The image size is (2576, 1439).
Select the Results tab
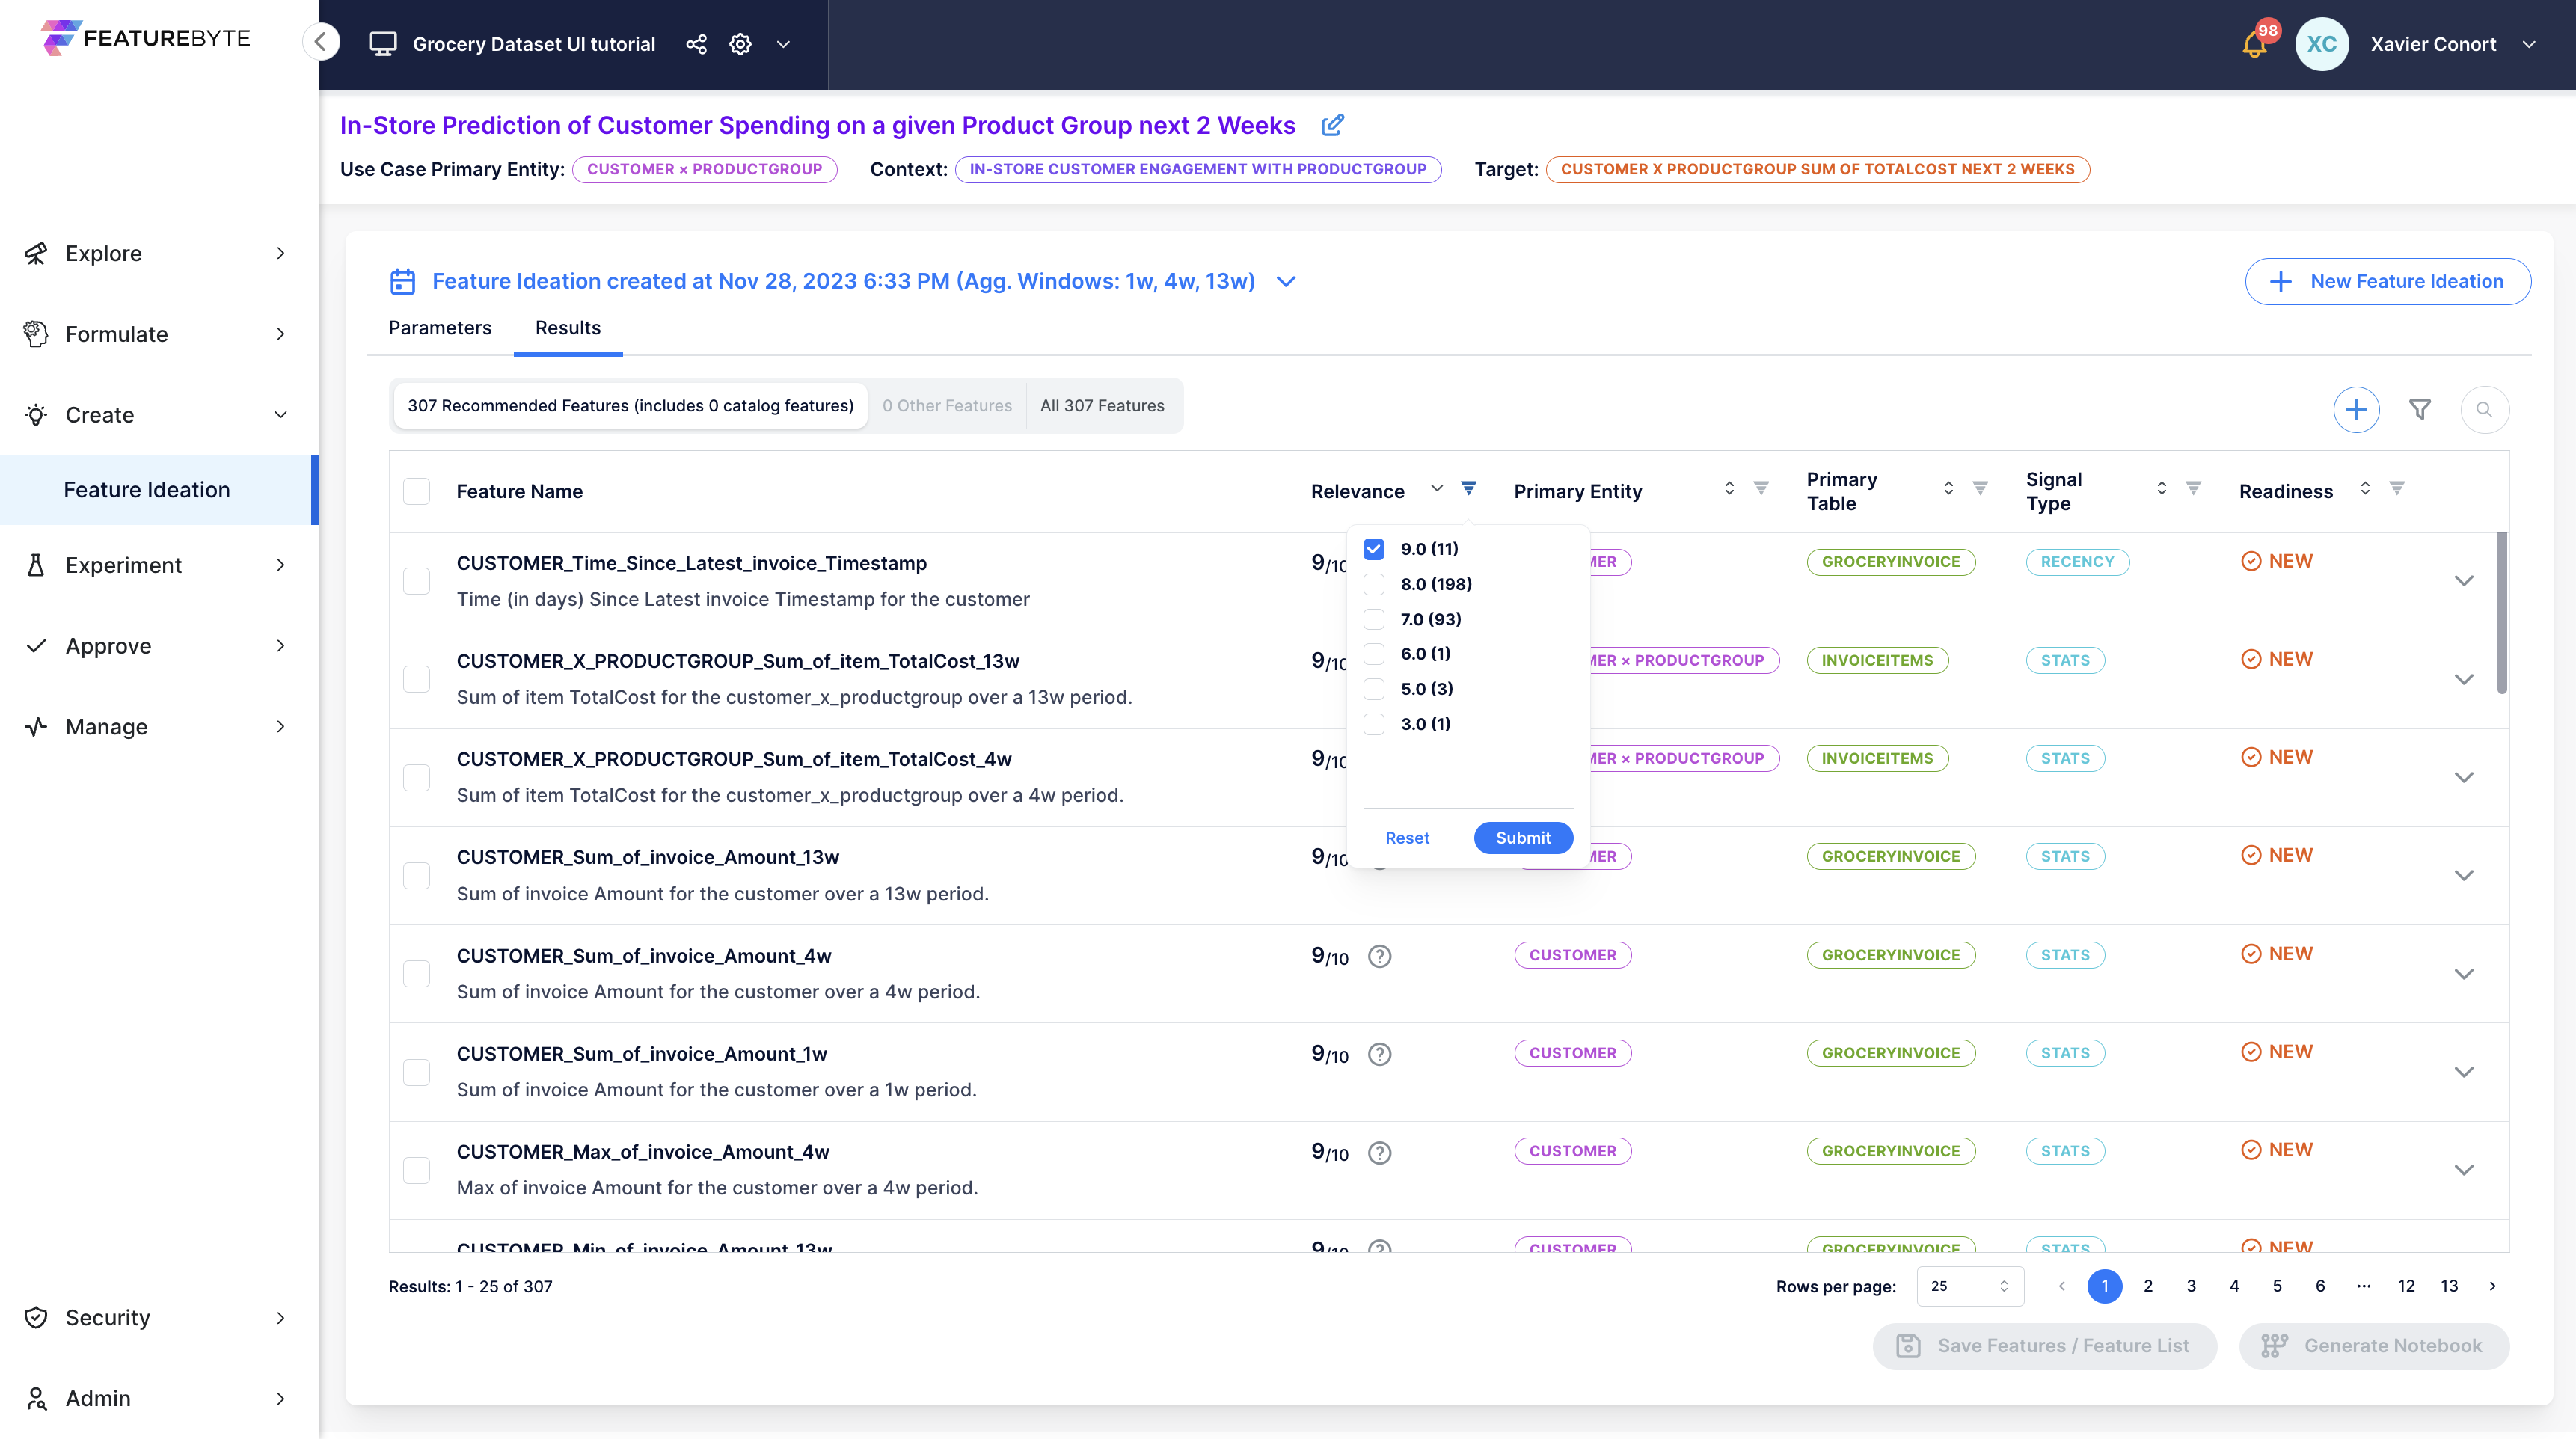(568, 328)
